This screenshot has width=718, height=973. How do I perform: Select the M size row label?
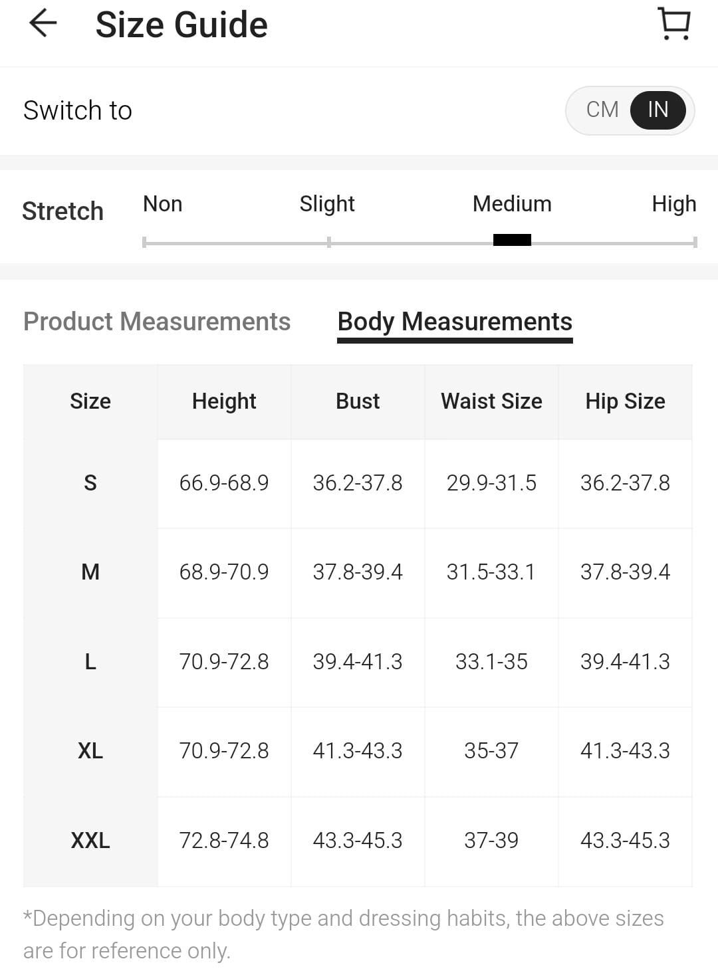90,572
